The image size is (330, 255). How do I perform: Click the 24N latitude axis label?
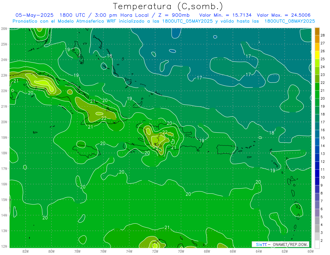click(4, 60)
